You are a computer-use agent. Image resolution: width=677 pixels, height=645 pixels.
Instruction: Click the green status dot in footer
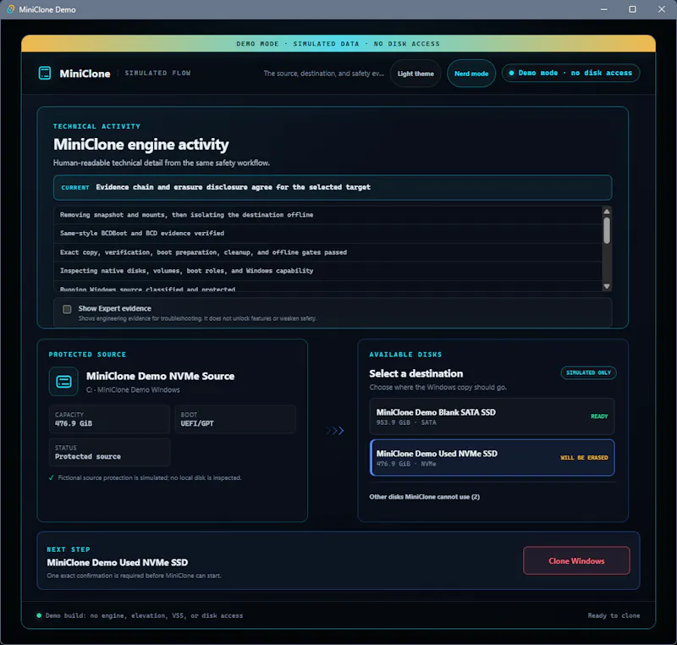click(x=39, y=615)
